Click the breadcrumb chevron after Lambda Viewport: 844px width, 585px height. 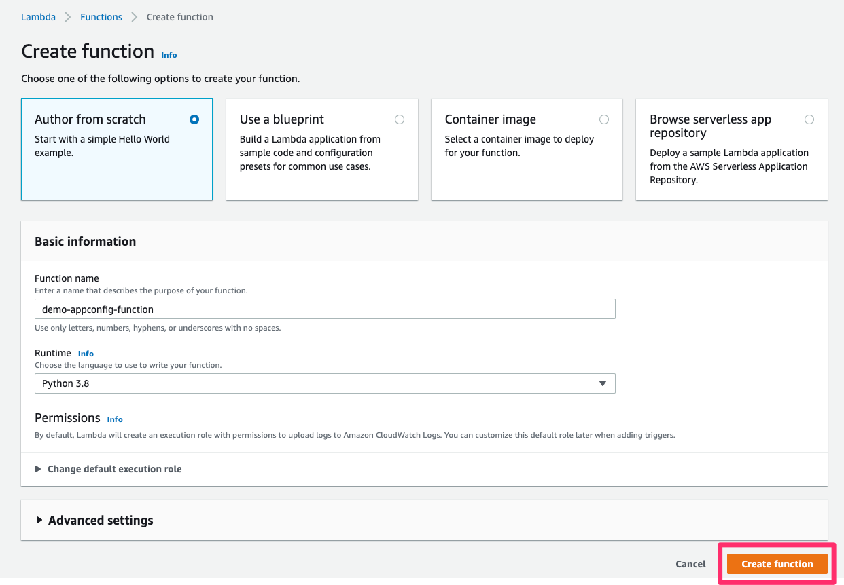click(x=68, y=17)
